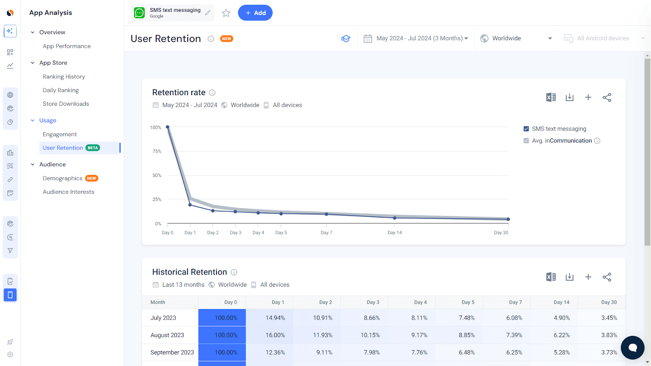Open Ranking History under App Store
Image resolution: width=651 pixels, height=366 pixels.
point(63,76)
